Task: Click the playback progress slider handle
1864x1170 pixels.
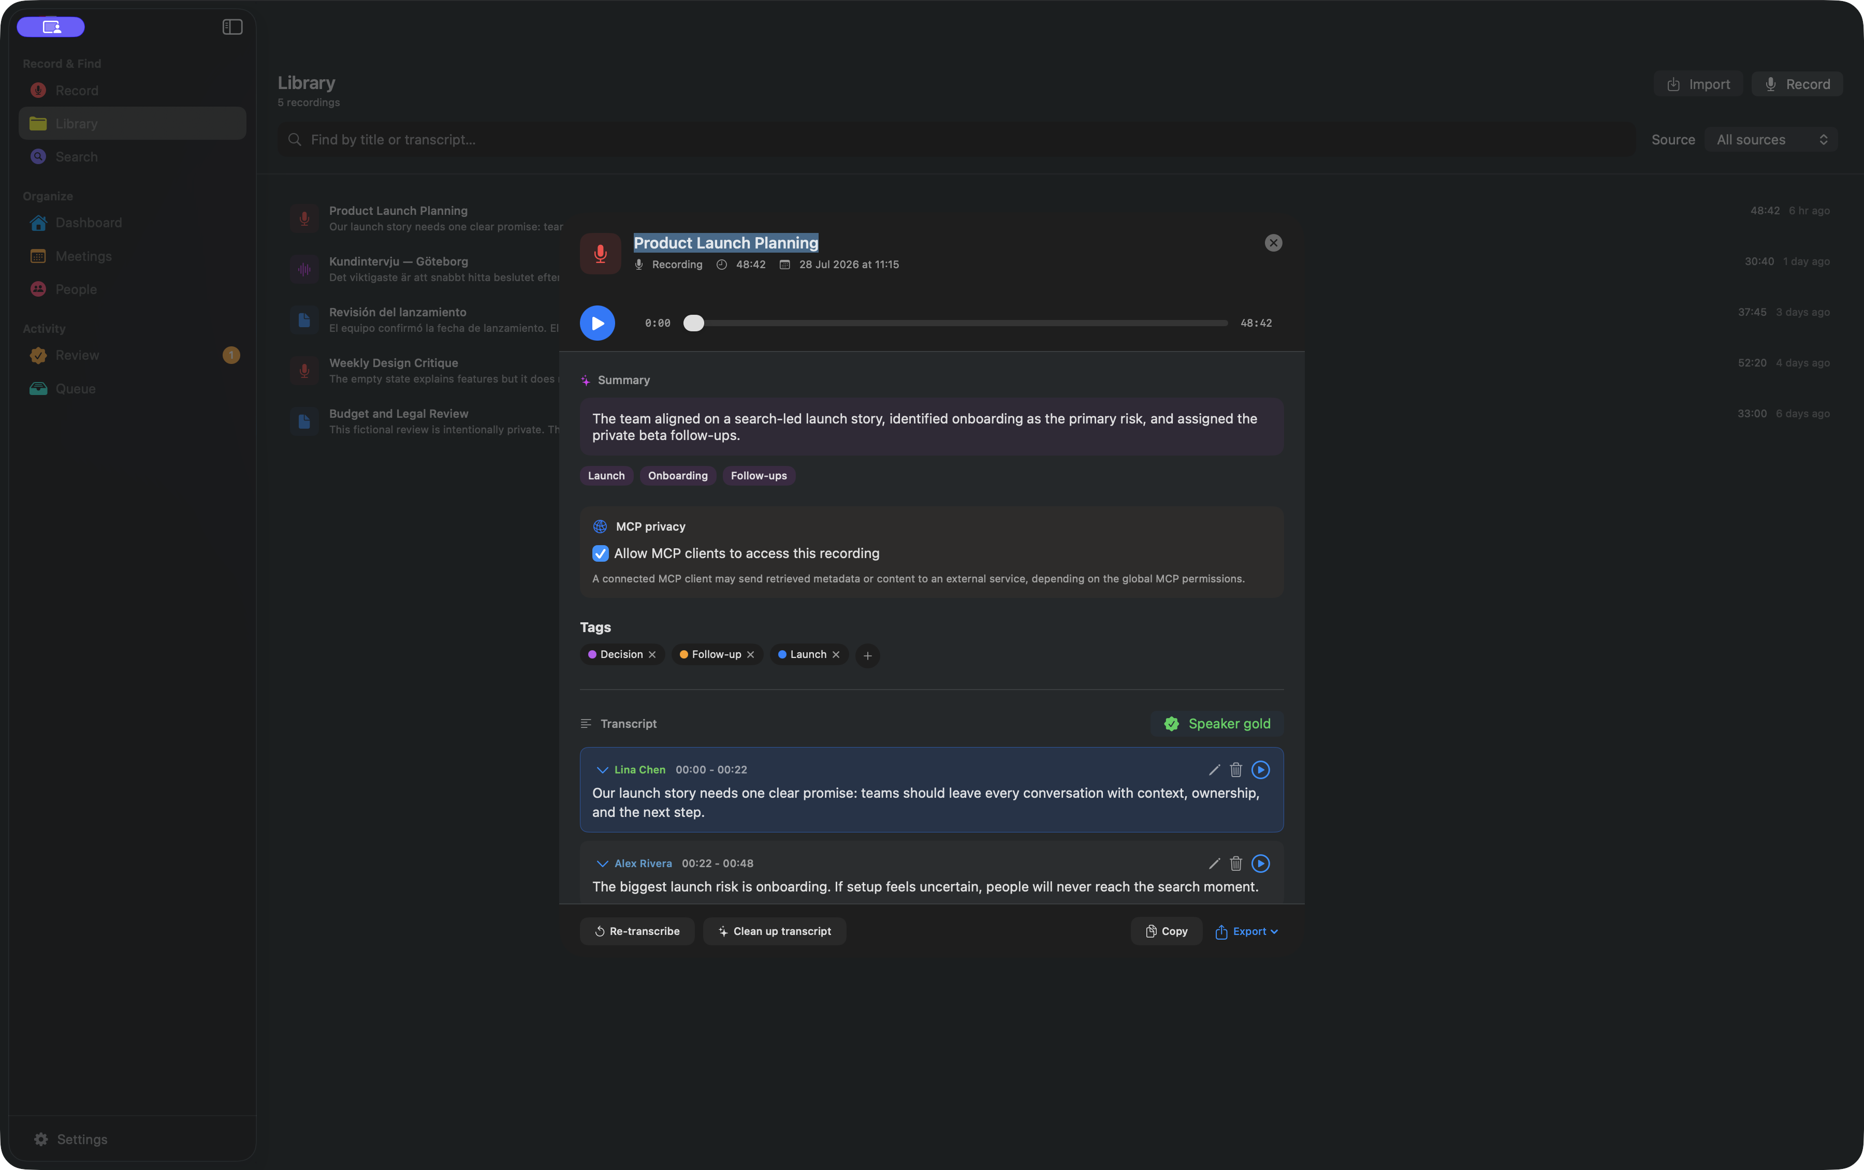Action: 693,324
